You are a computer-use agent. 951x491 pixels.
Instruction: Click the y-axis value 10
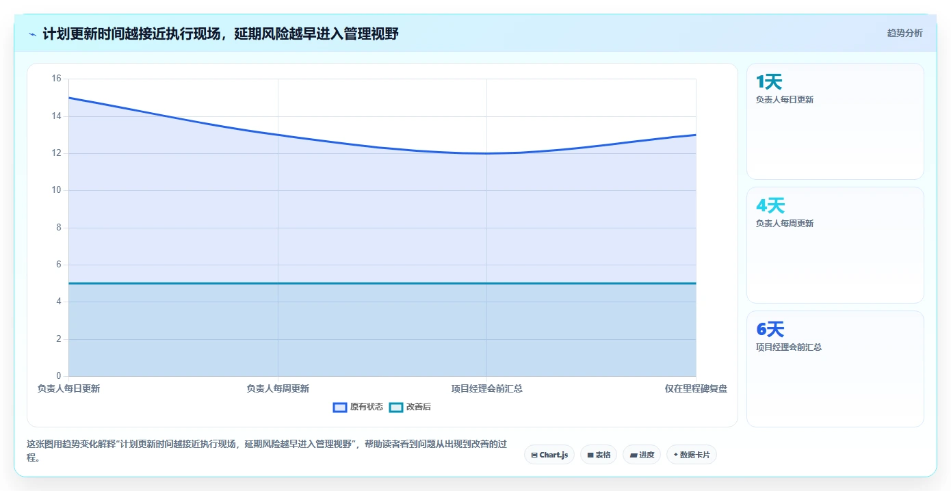[x=56, y=190]
